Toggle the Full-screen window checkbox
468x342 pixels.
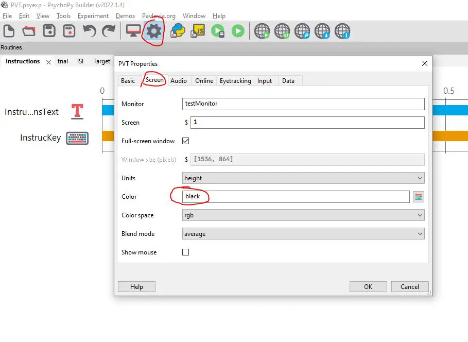coord(186,141)
